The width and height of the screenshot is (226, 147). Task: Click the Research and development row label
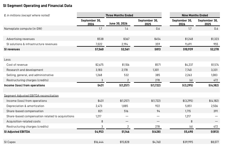tap(25, 70)
